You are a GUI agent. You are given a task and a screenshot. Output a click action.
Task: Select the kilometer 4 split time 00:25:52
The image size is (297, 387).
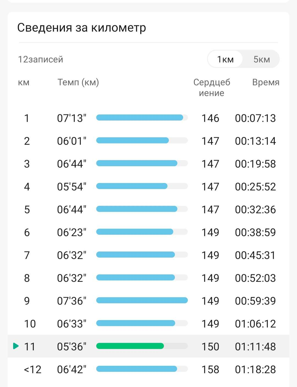(x=255, y=187)
